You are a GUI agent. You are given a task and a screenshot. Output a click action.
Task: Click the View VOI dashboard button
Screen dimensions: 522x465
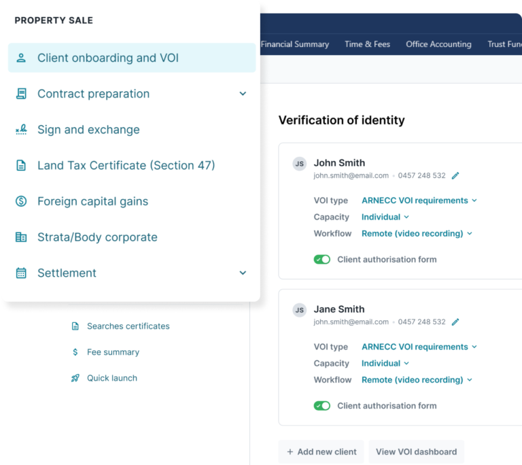coord(416,452)
